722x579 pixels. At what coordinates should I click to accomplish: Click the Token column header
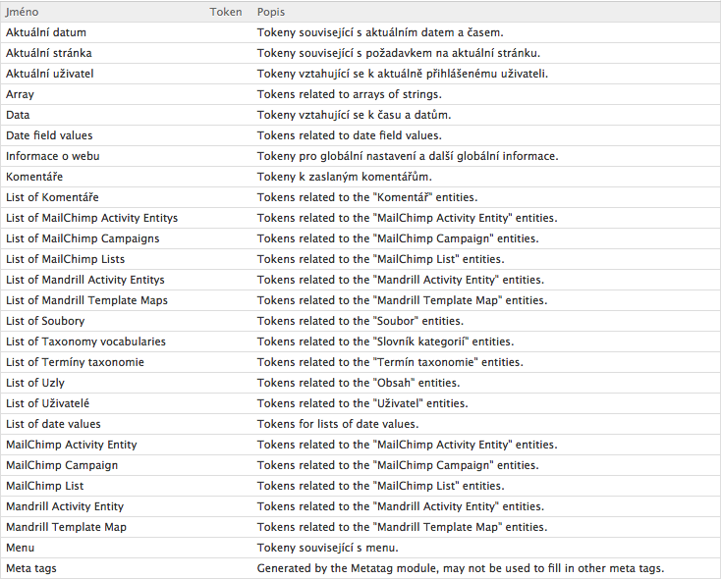click(226, 12)
